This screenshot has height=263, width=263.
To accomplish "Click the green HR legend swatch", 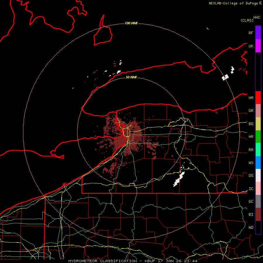I will click(x=258, y=137).
